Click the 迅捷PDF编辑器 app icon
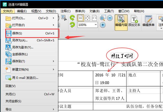The width and height of the screenshot is (163, 112). click(x=5, y=5)
